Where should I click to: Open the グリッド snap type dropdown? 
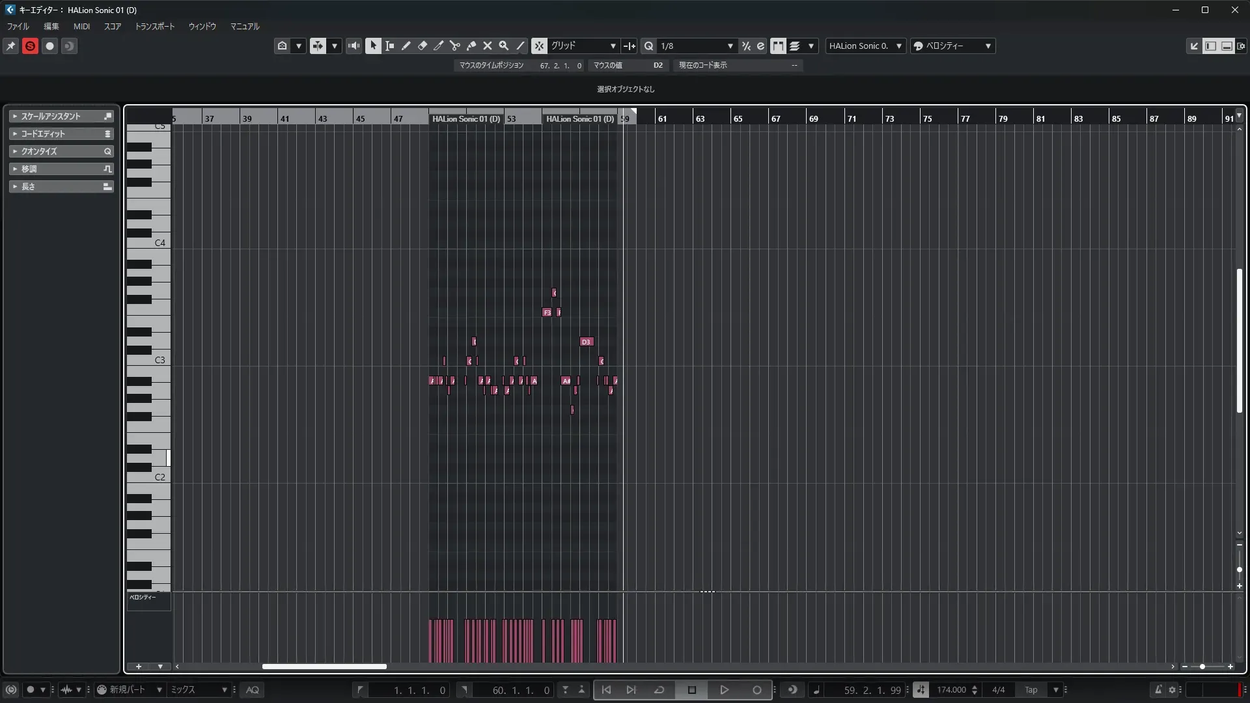[x=583, y=46]
